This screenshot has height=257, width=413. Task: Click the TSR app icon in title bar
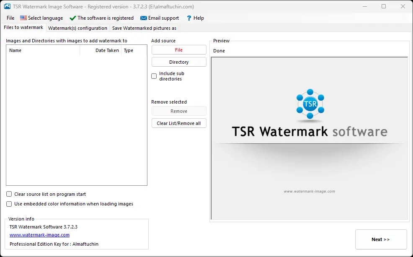pyautogui.click(x=7, y=7)
